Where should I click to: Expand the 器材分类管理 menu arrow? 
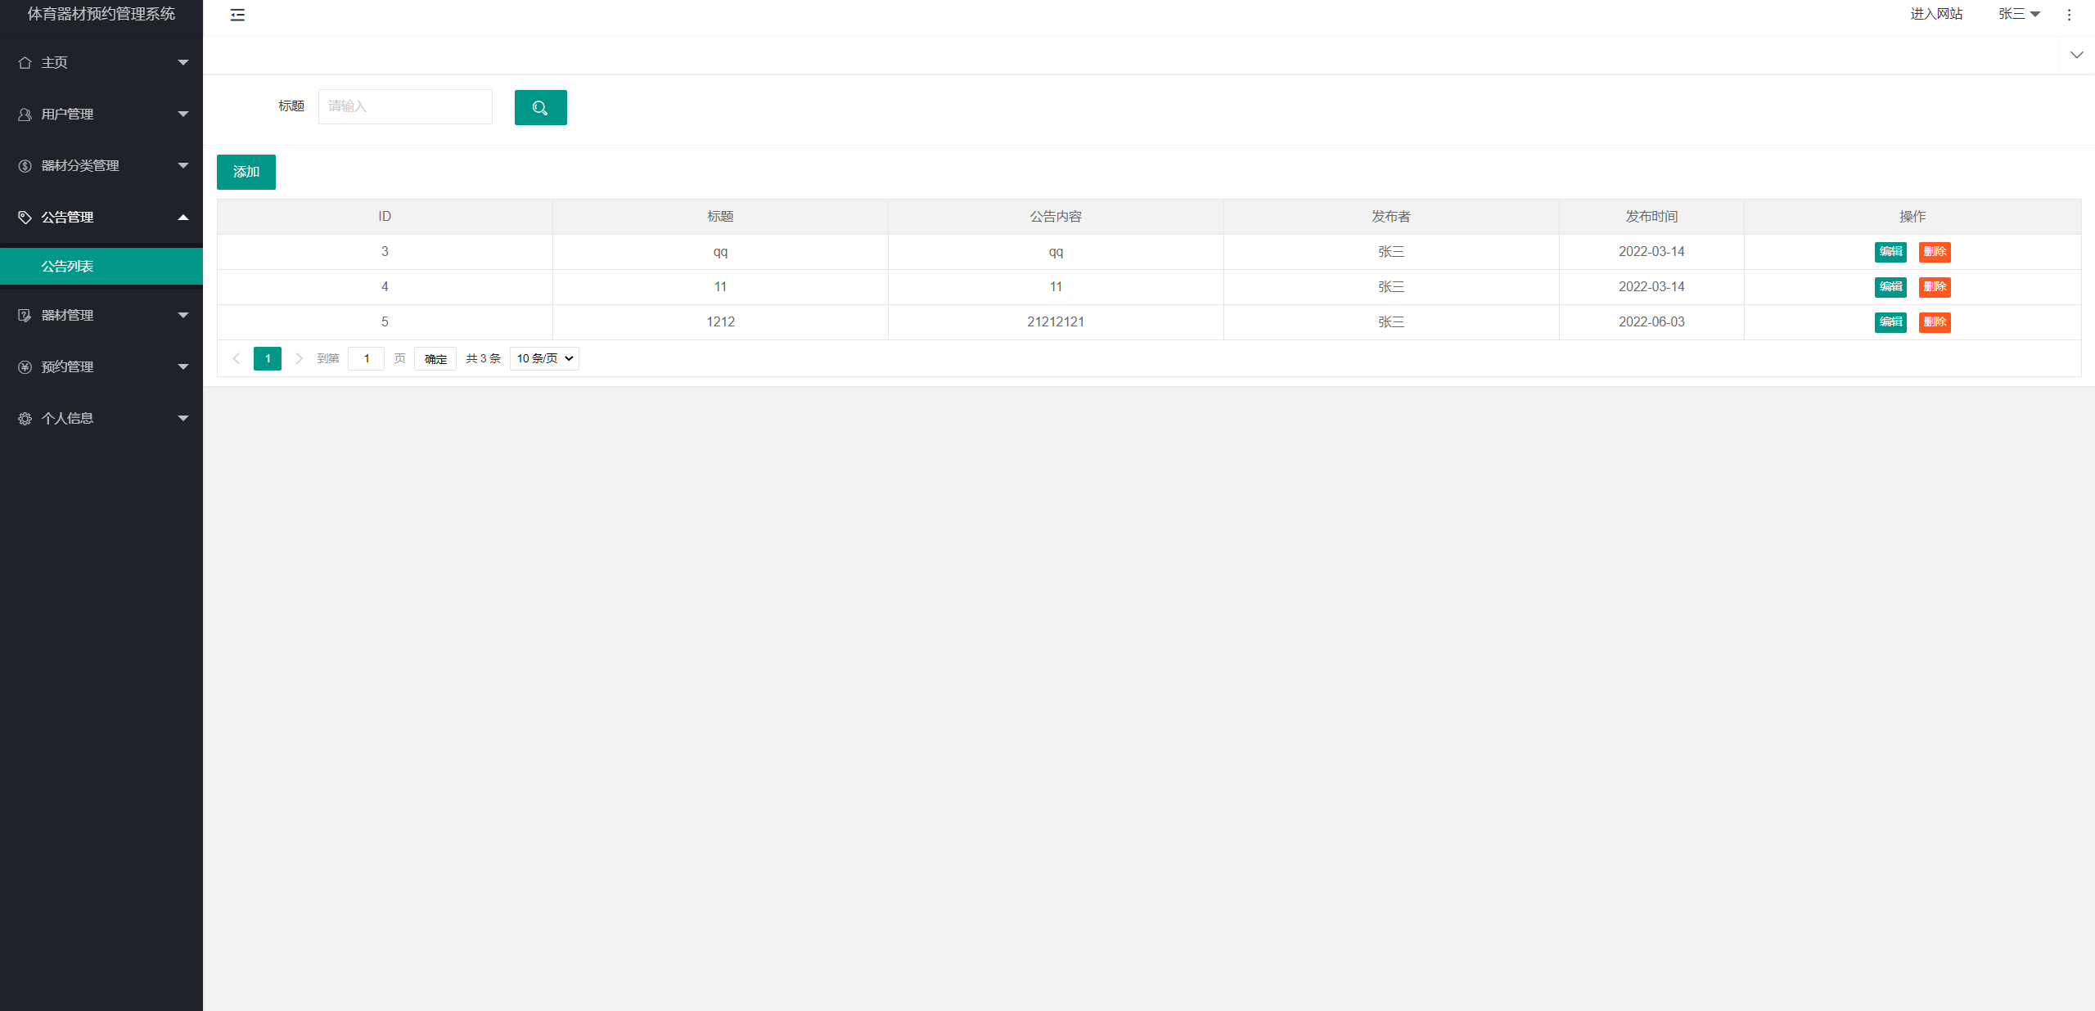[183, 166]
